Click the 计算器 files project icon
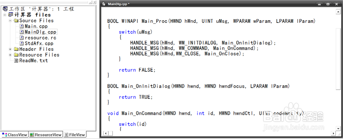 (x=11, y=15)
